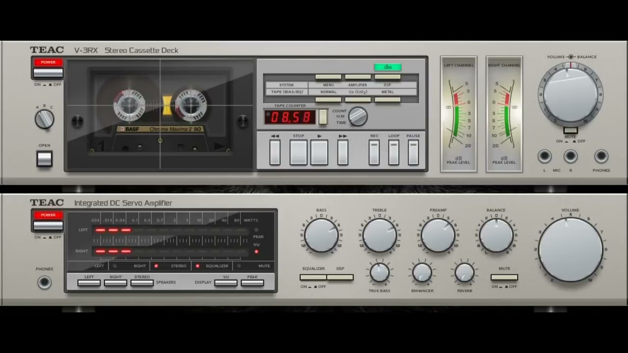This screenshot has width=628, height=353.
Task: Stop the tape with the STOP button
Action: 298,152
